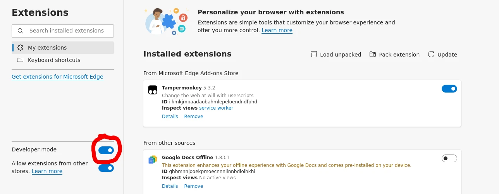Click the Keyboard shortcuts keyboard icon

click(x=20, y=60)
